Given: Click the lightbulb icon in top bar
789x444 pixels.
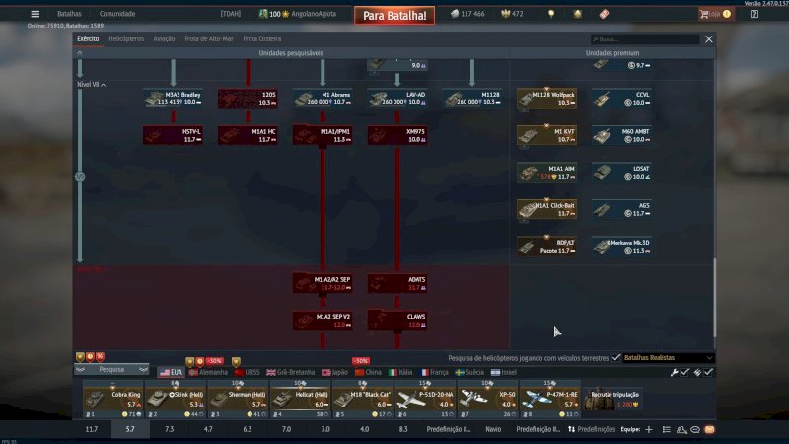Looking at the screenshot, I should click(552, 14).
